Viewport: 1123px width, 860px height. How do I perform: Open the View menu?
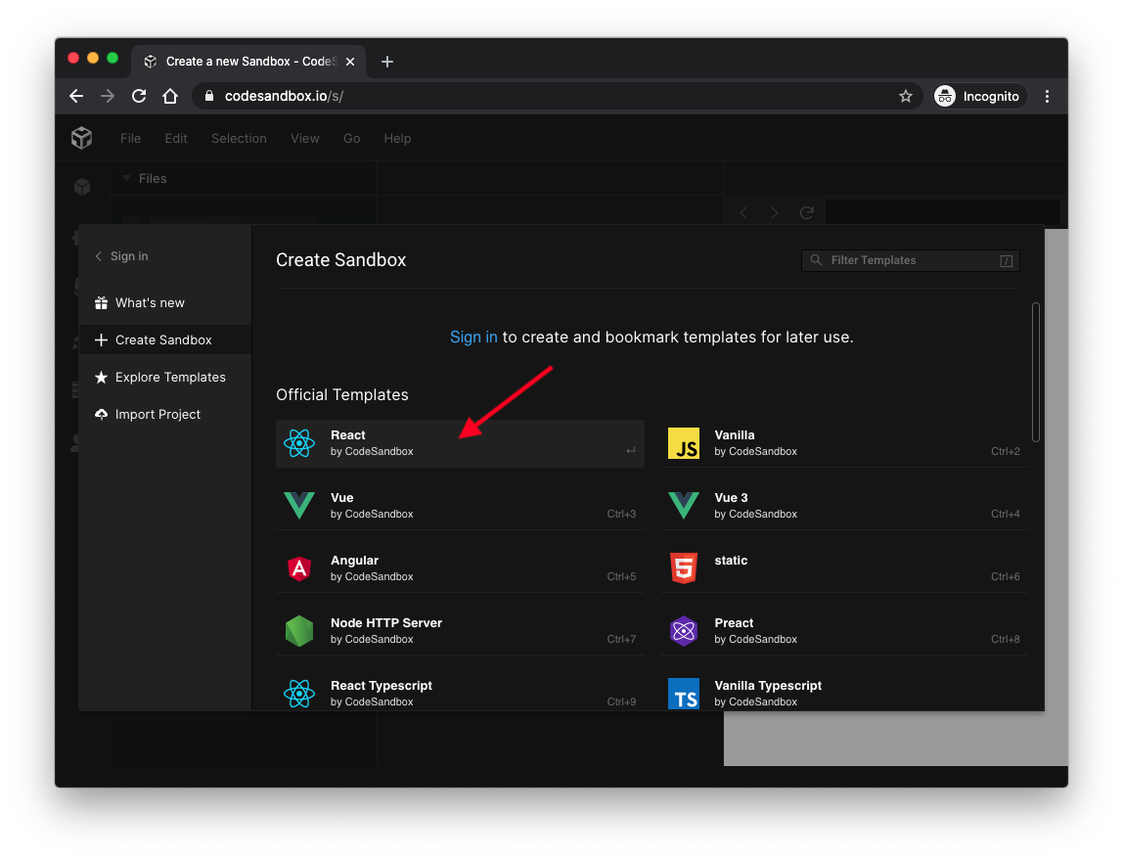[x=304, y=138]
